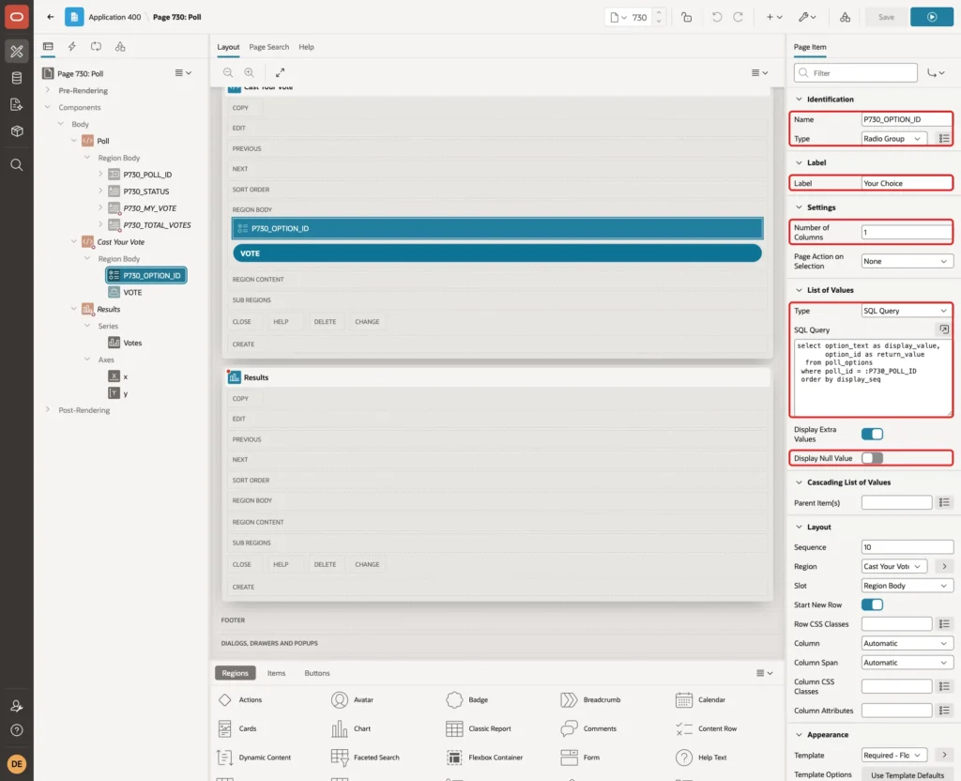Click the page lock icon in toolbar
The image size is (961, 781).
pos(686,17)
